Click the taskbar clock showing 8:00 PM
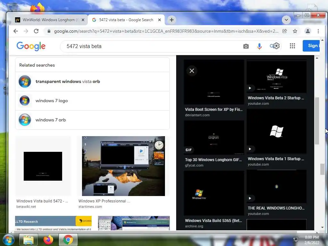The image size is (328, 246). pos(312,240)
